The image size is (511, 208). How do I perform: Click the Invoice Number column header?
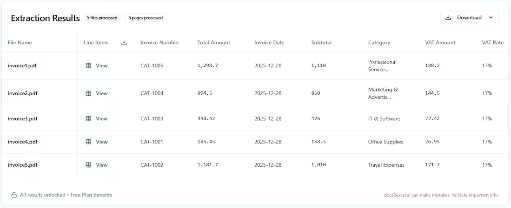[159, 43]
